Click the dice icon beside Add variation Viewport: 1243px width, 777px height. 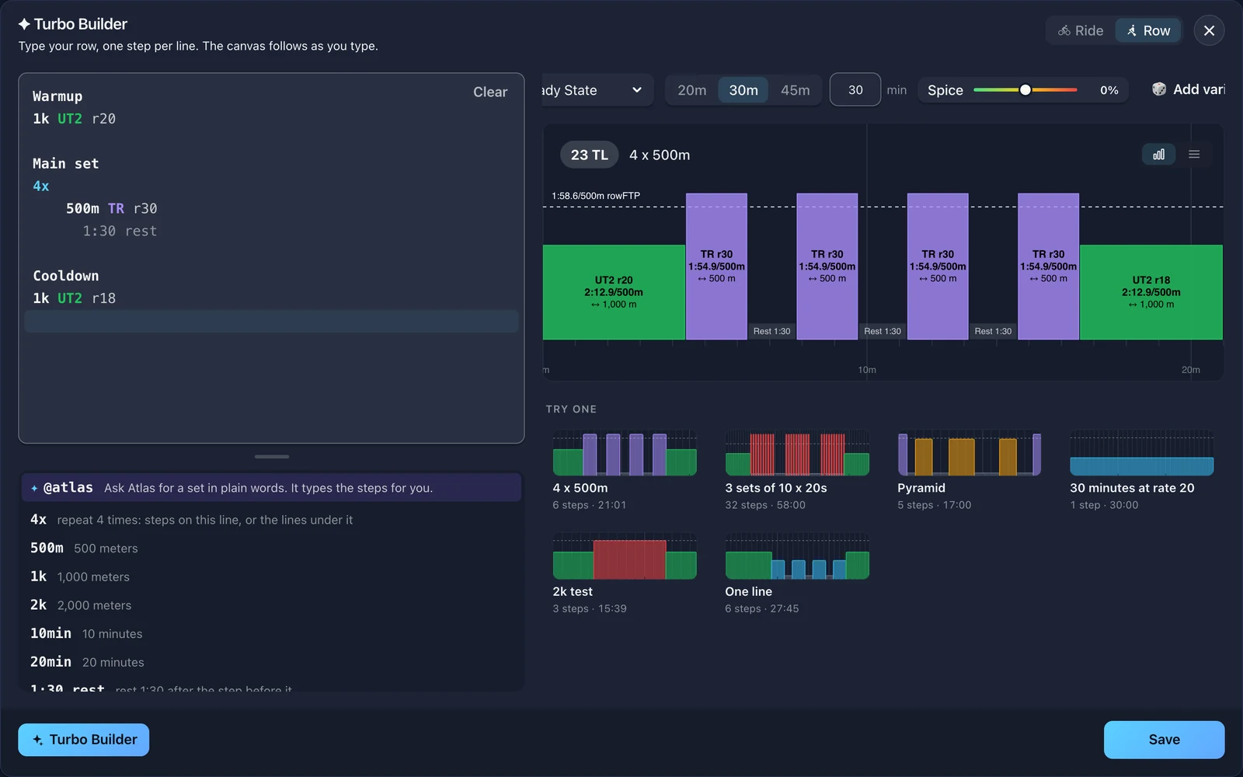1159,89
